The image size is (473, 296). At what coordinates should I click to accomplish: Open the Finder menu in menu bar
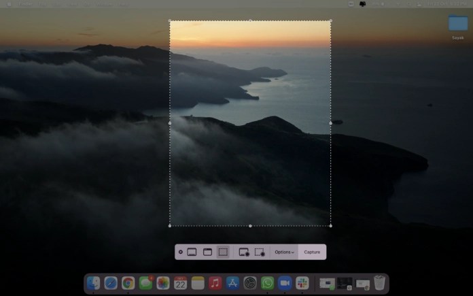[25, 4]
